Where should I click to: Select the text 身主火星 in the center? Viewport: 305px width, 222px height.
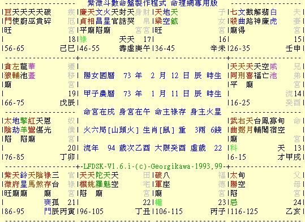[206, 112]
